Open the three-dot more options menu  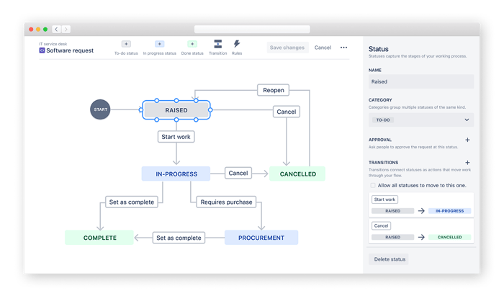click(343, 48)
